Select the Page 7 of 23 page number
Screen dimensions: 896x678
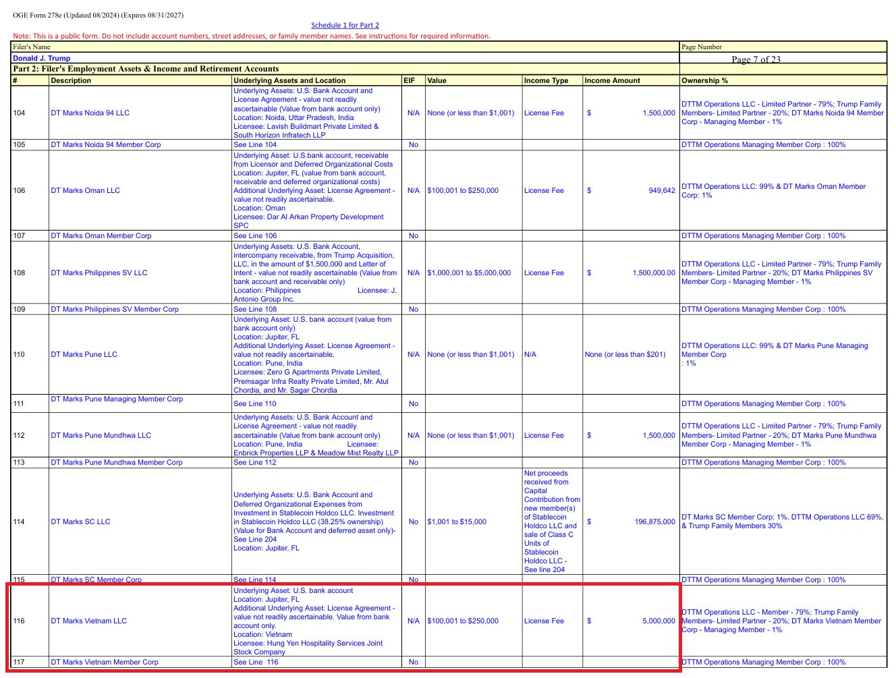pyautogui.click(x=756, y=59)
